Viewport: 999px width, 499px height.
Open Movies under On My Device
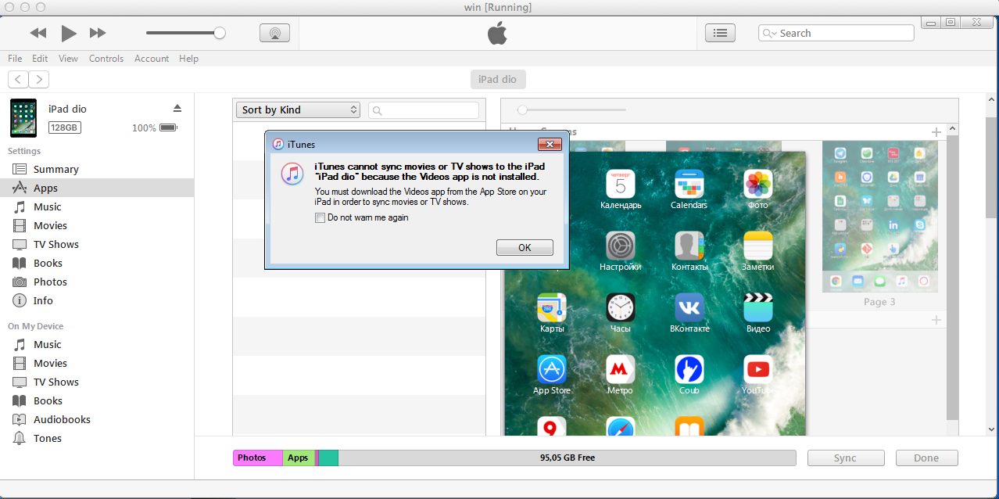(97, 363)
